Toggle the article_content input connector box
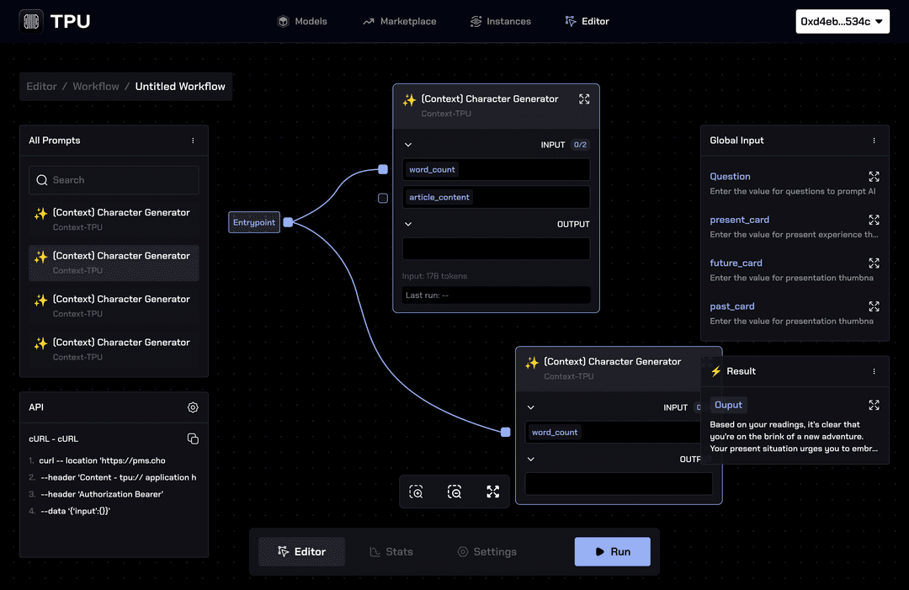This screenshot has width=909, height=590. coord(383,199)
